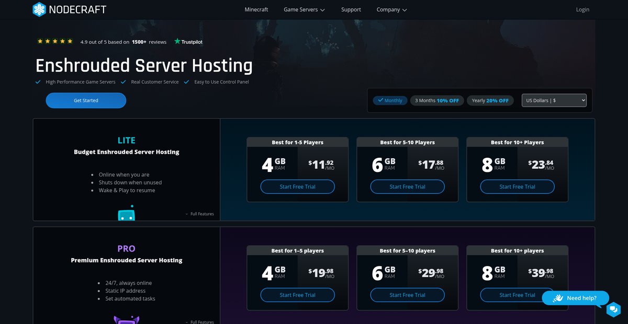Click the NODECRAFT brand text

tap(77, 9)
